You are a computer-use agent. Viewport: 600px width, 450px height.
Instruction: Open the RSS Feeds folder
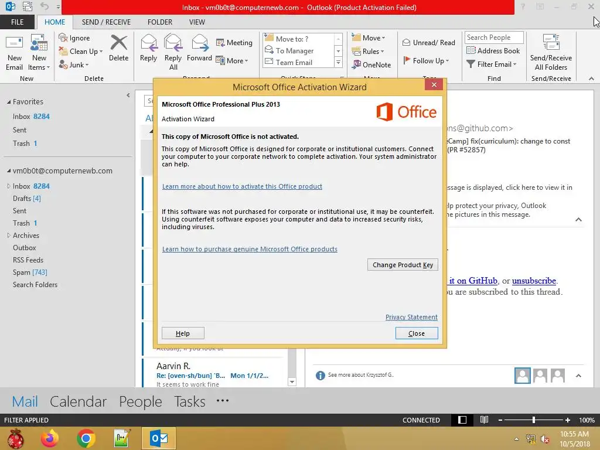tap(28, 260)
